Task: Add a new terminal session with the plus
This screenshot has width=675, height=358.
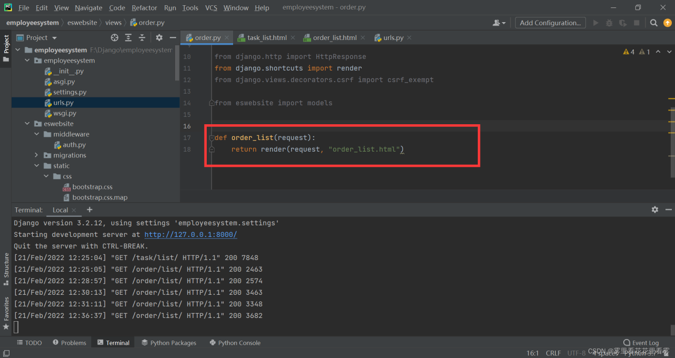Action: point(89,210)
